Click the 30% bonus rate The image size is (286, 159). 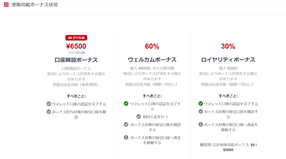click(x=228, y=46)
